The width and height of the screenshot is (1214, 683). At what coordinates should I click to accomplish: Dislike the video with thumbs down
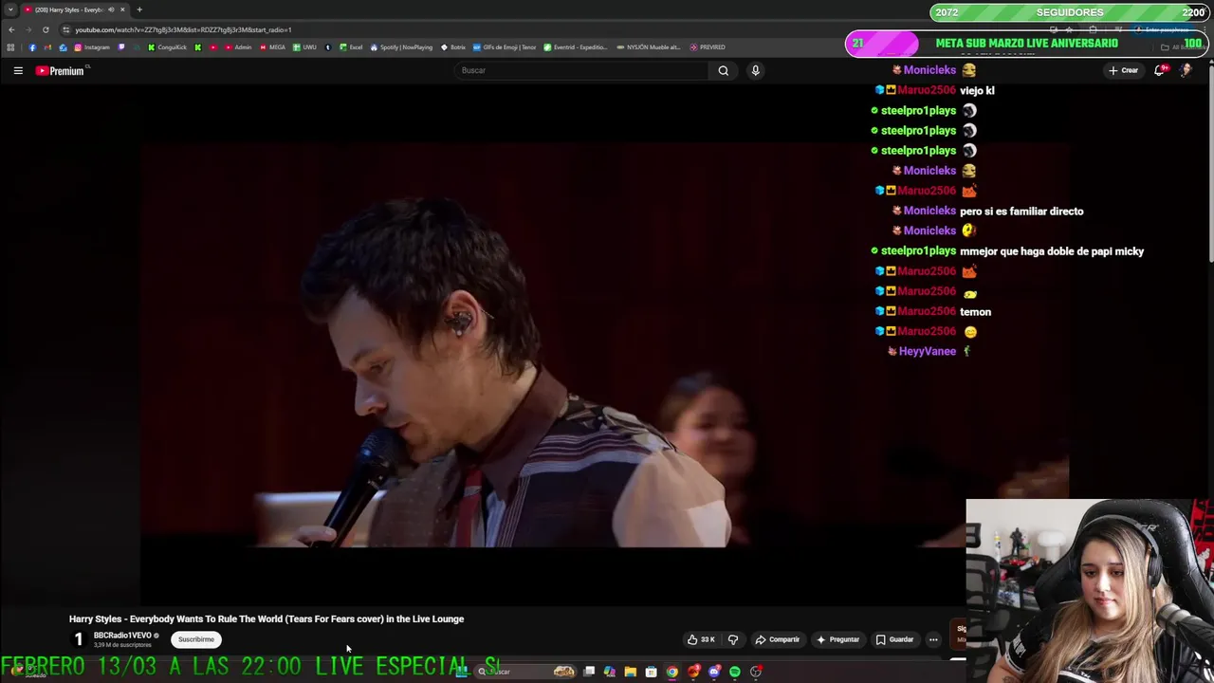(732, 639)
